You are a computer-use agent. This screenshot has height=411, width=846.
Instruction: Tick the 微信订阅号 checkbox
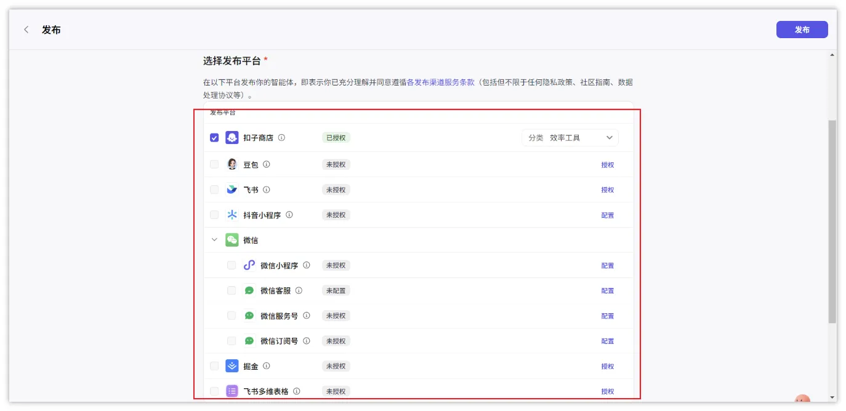pos(232,341)
